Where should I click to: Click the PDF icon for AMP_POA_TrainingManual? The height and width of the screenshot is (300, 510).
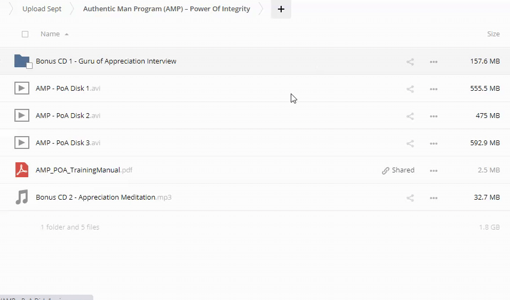21,170
